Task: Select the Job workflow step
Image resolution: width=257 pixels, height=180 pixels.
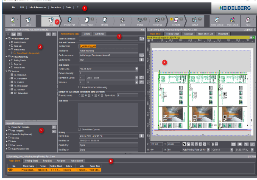Action: pos(51,21)
